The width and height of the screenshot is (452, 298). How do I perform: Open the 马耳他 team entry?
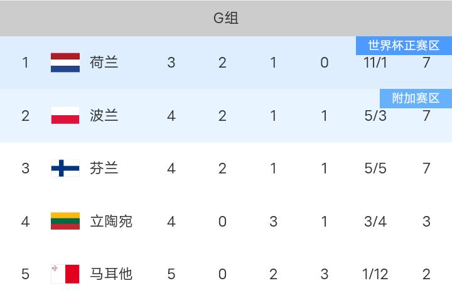[111, 274]
